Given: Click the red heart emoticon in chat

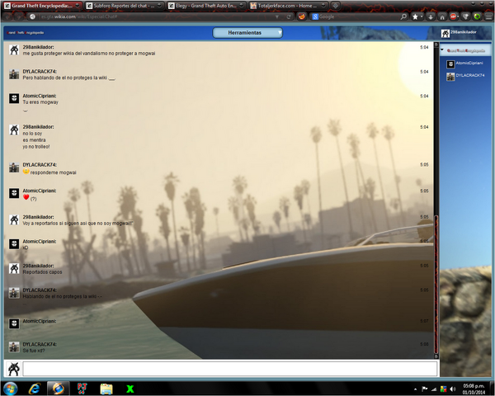Looking at the screenshot, I should point(26,197).
